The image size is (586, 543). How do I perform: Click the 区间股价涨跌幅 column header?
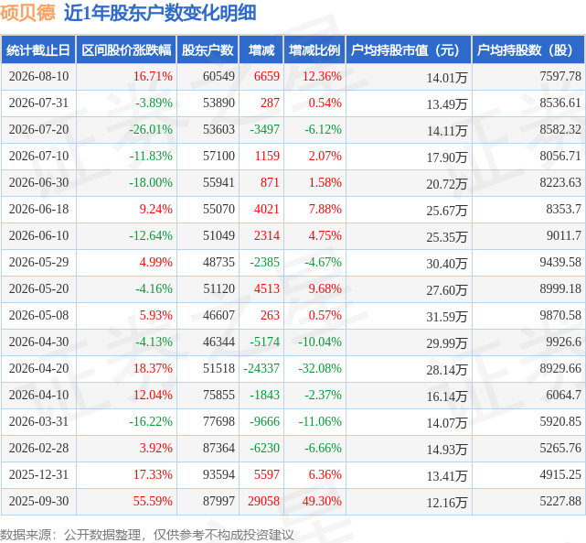coord(126,49)
